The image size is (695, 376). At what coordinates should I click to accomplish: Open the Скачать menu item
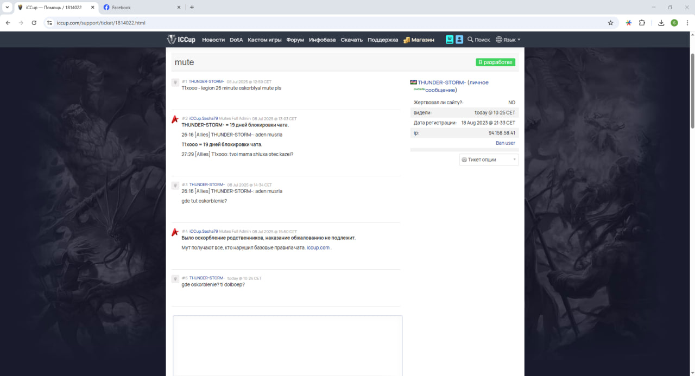[352, 40]
